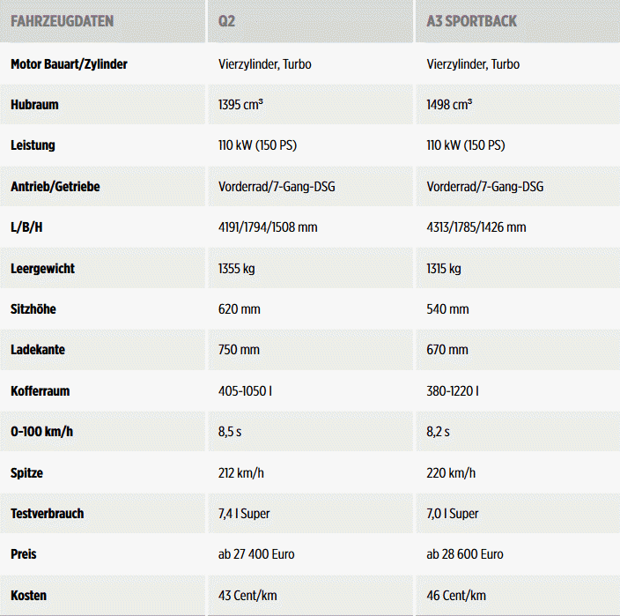
Task: Select Q2 Sitzhöhe value 620 mm
Action: tap(240, 309)
